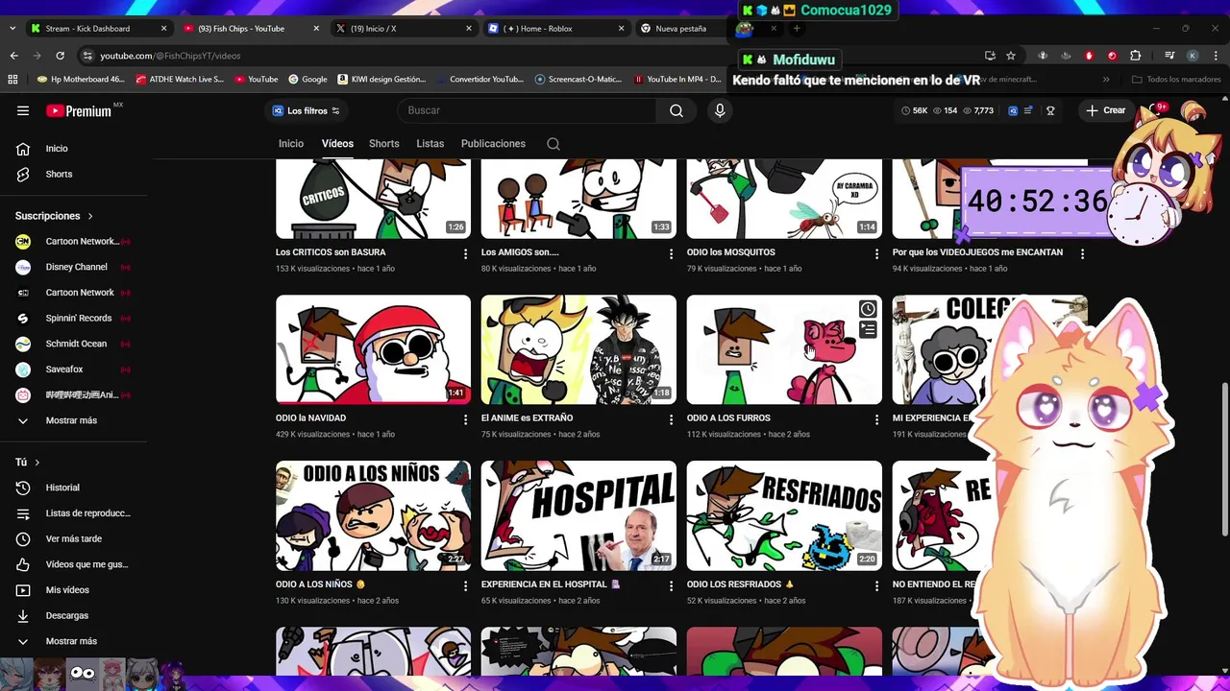Click add-to-queue icon on ODIO A LOS FURROS thumbnail
Screen dimensions: 1230x691
(x=868, y=330)
